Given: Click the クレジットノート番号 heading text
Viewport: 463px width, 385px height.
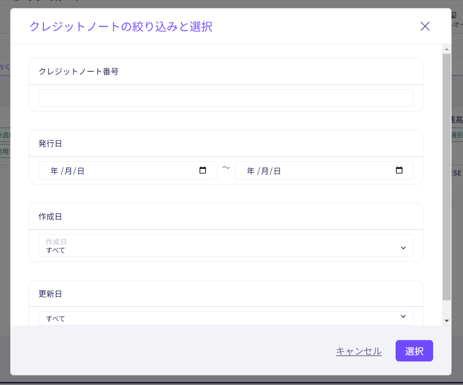Looking at the screenshot, I should click(x=79, y=72).
